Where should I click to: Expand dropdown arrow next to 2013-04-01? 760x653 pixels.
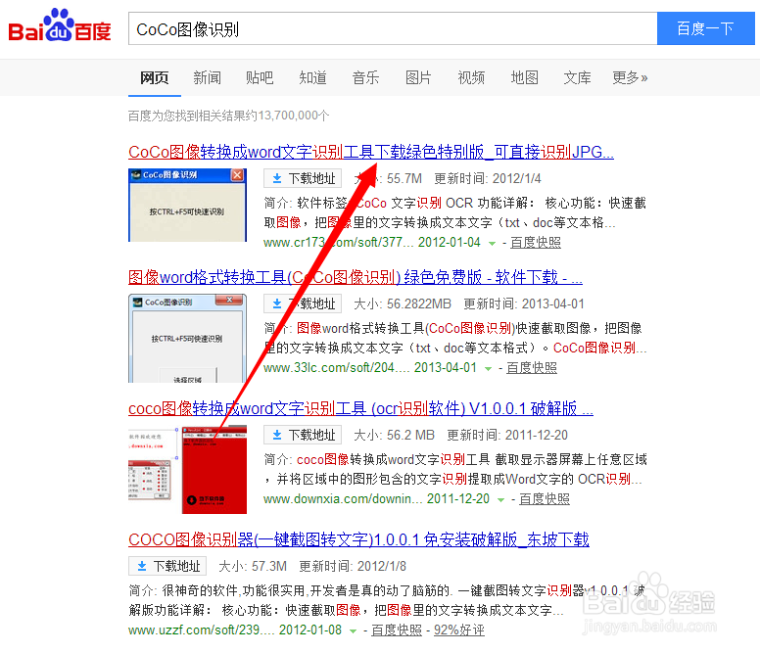[488, 369]
